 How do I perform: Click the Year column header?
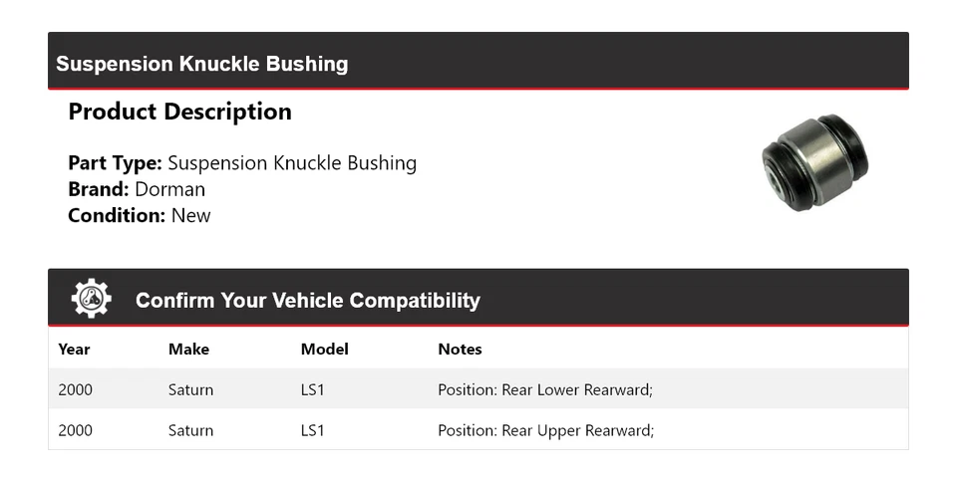point(74,350)
